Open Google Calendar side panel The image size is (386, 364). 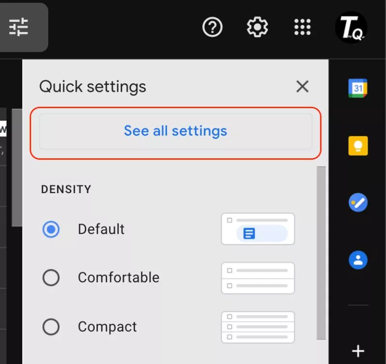pos(358,88)
